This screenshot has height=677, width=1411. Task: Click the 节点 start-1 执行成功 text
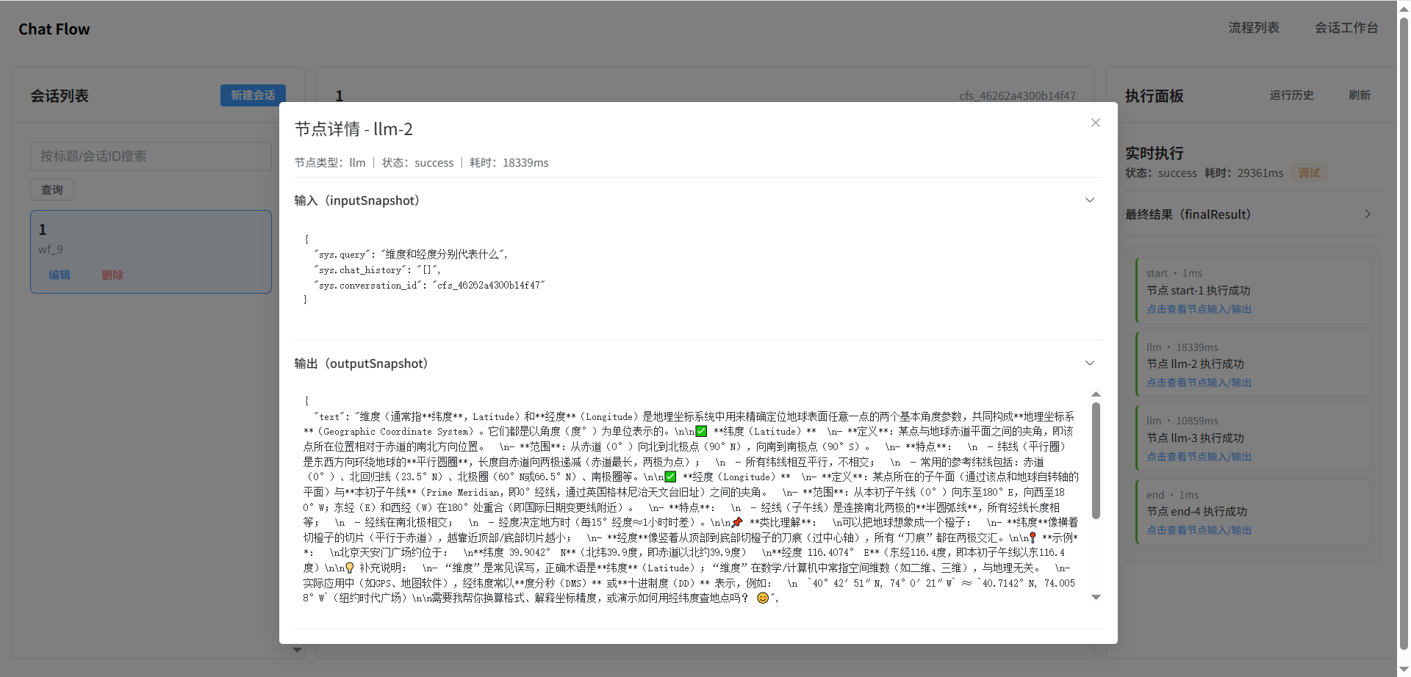(1198, 291)
